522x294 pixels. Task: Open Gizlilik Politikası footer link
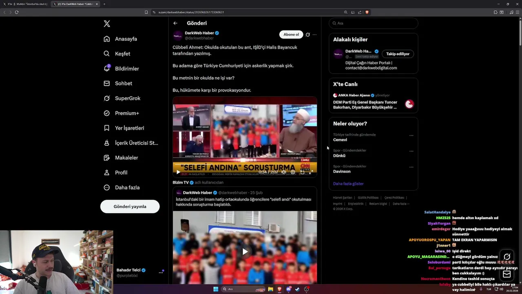pyautogui.click(x=368, y=198)
